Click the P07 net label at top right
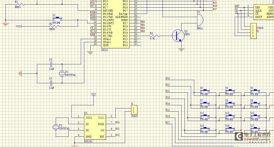274x147 pixels. (215, 9)
